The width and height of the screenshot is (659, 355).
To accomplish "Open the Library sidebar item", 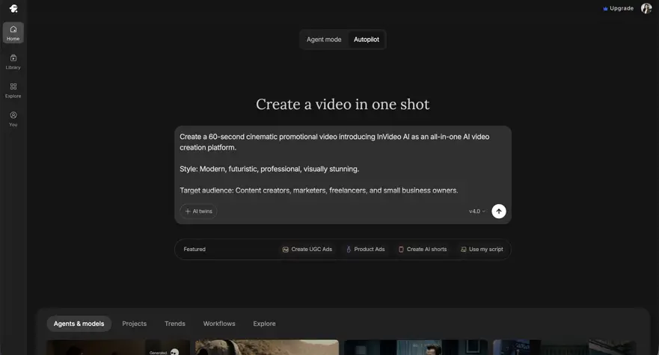I will (13, 62).
